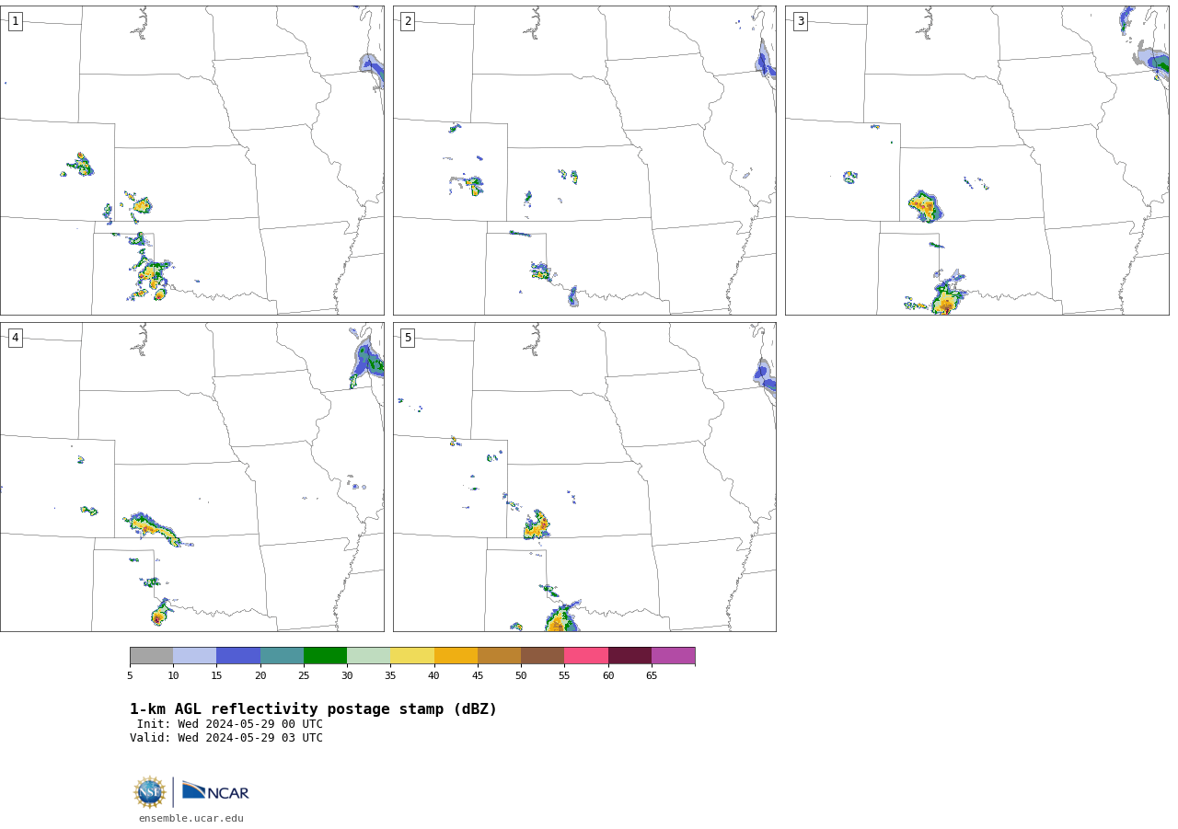Click the purple 65+ dBZ swatch
The image size is (1178, 829).
pyautogui.click(x=673, y=656)
